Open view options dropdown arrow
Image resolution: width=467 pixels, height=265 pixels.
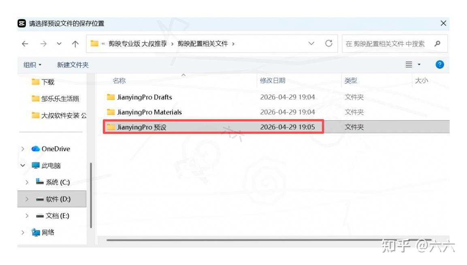coord(419,64)
